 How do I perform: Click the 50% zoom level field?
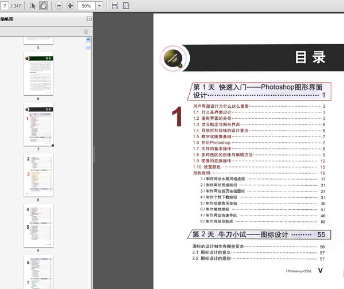tap(85, 6)
